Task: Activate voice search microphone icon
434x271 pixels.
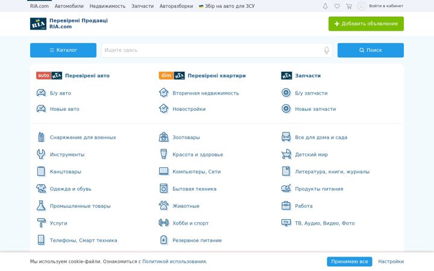Action: (x=327, y=50)
